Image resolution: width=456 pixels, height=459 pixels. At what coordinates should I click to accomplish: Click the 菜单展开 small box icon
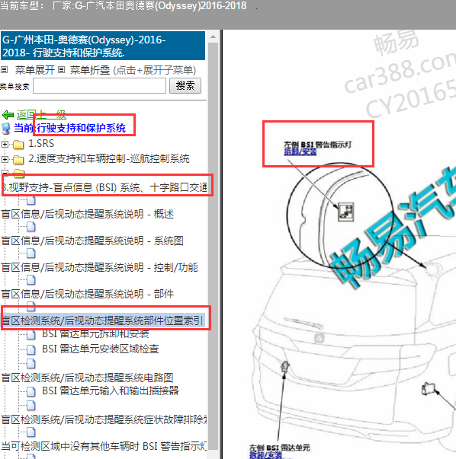tap(4, 70)
